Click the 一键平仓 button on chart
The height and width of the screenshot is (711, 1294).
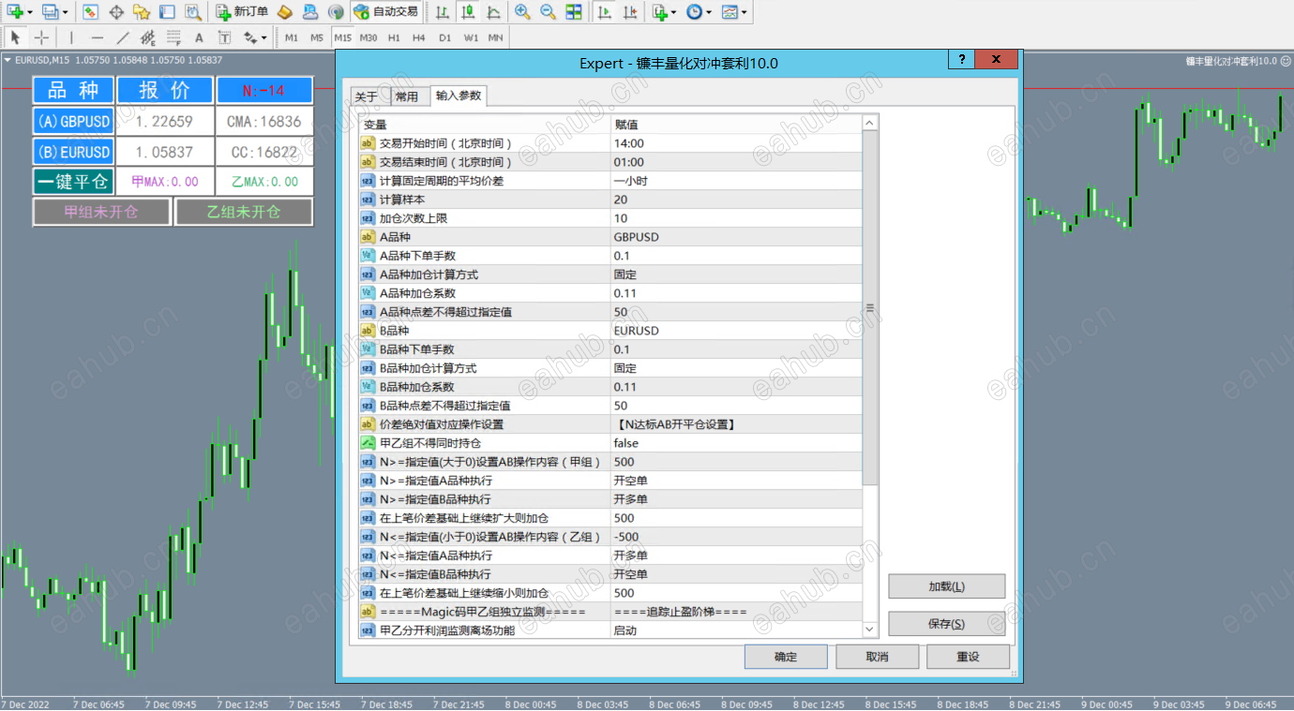click(72, 181)
